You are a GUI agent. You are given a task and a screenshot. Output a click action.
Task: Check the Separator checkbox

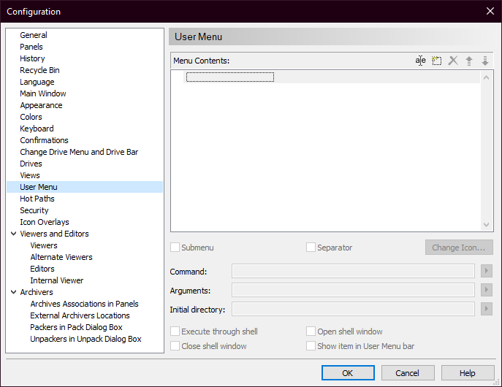[311, 248]
